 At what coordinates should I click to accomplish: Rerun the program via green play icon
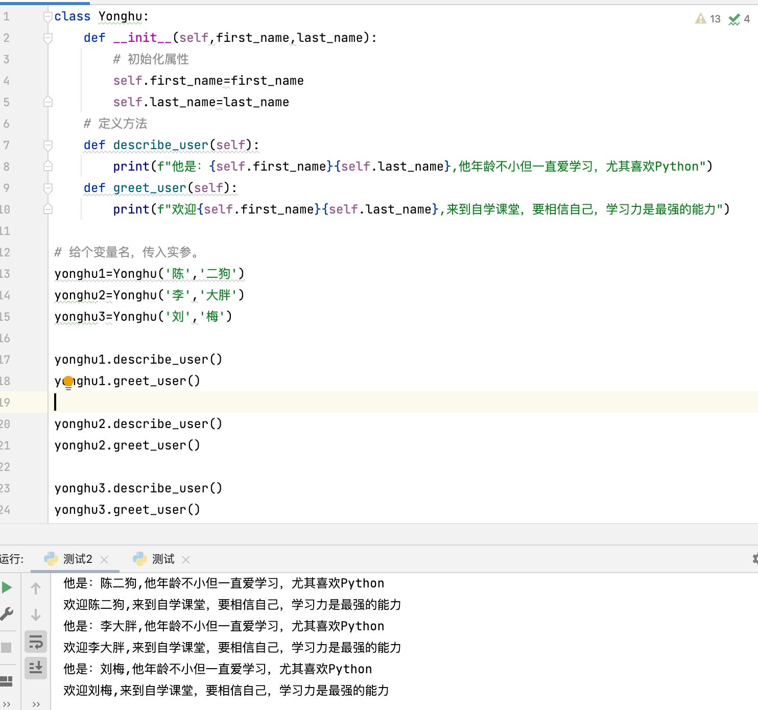(x=7, y=587)
